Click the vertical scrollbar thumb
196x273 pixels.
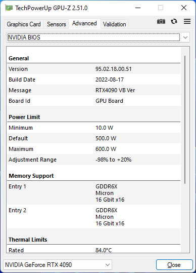coord(185,120)
